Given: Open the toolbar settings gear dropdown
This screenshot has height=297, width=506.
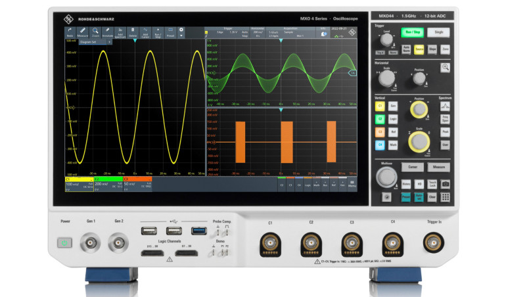Looking at the screenshot, I should pyautogui.click(x=181, y=33).
